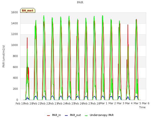Click the Mar 5 x-axis label
Image resolution: width=161 pixels, height=120 pixels.
pyautogui.click(x=137, y=103)
